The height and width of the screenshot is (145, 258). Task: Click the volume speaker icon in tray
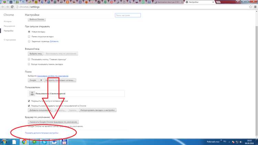point(241,142)
